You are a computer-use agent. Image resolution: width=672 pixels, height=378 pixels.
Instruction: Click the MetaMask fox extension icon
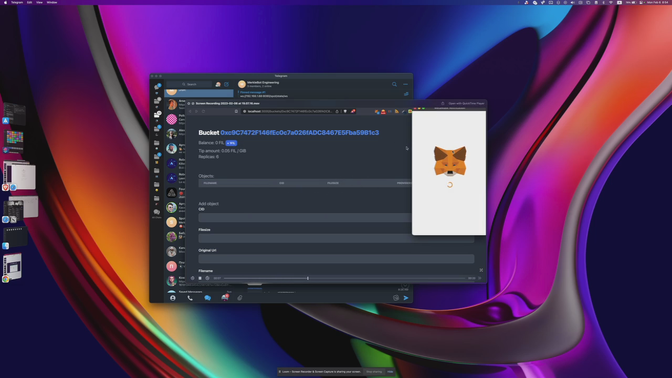377,111
